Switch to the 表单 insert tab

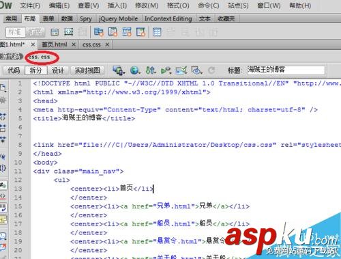[48, 18]
